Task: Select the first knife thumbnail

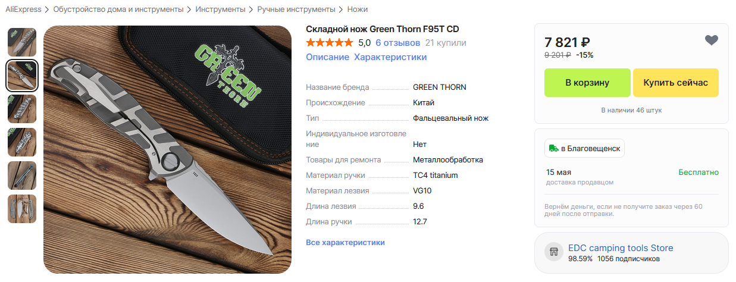Action: pyautogui.click(x=22, y=42)
